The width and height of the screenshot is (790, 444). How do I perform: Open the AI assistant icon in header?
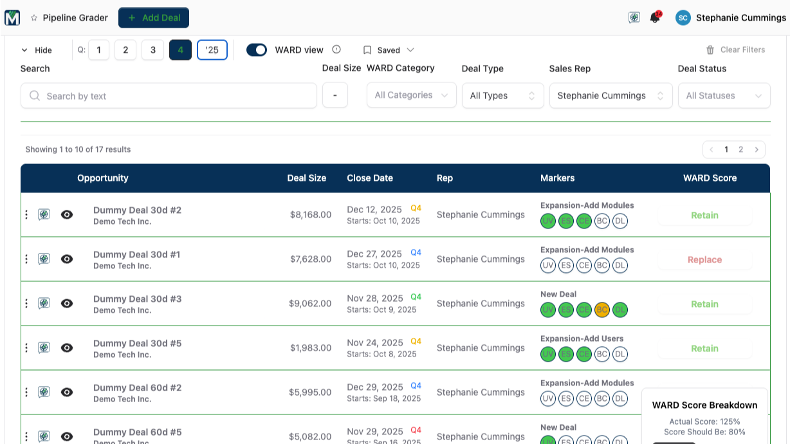(634, 18)
